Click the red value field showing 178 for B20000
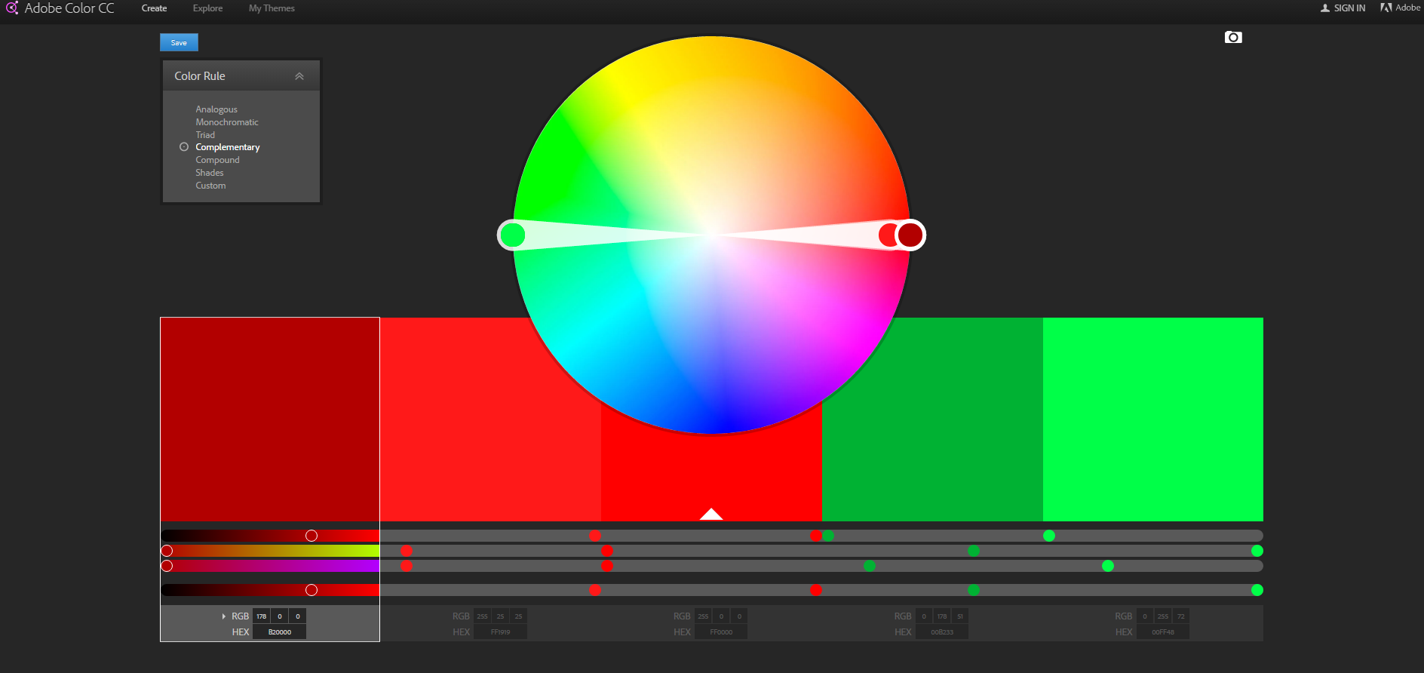 [x=262, y=616]
